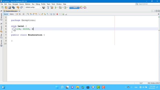Start macro recording with the red circle

[57, 14]
